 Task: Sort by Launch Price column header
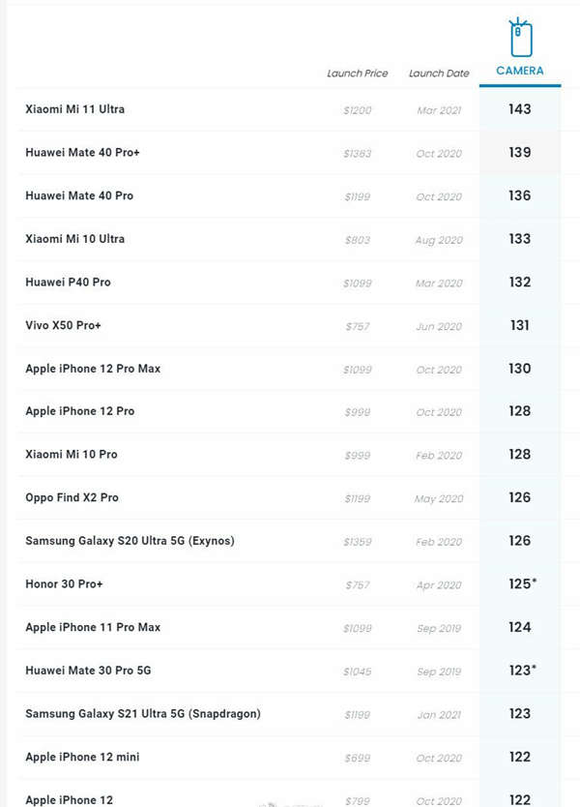pyautogui.click(x=358, y=74)
